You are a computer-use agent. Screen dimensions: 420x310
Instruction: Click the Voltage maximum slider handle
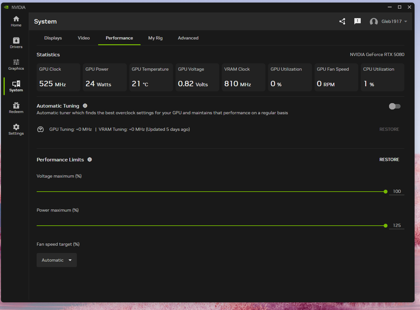click(x=386, y=192)
